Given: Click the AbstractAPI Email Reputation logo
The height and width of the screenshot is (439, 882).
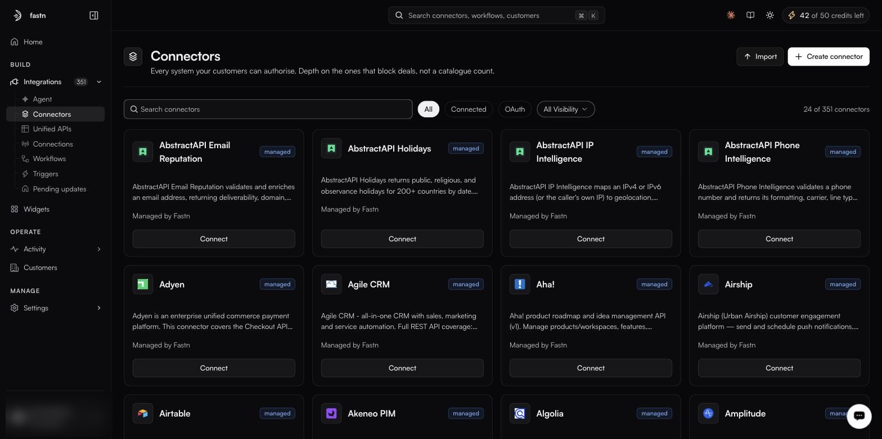Looking at the screenshot, I should (143, 152).
